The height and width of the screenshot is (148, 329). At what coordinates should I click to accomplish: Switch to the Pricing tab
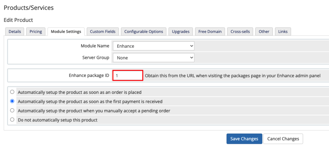pyautogui.click(x=36, y=32)
